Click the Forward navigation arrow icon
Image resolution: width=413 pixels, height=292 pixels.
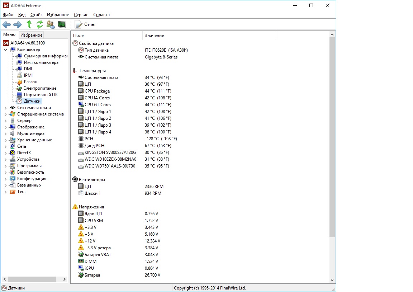click(17, 24)
